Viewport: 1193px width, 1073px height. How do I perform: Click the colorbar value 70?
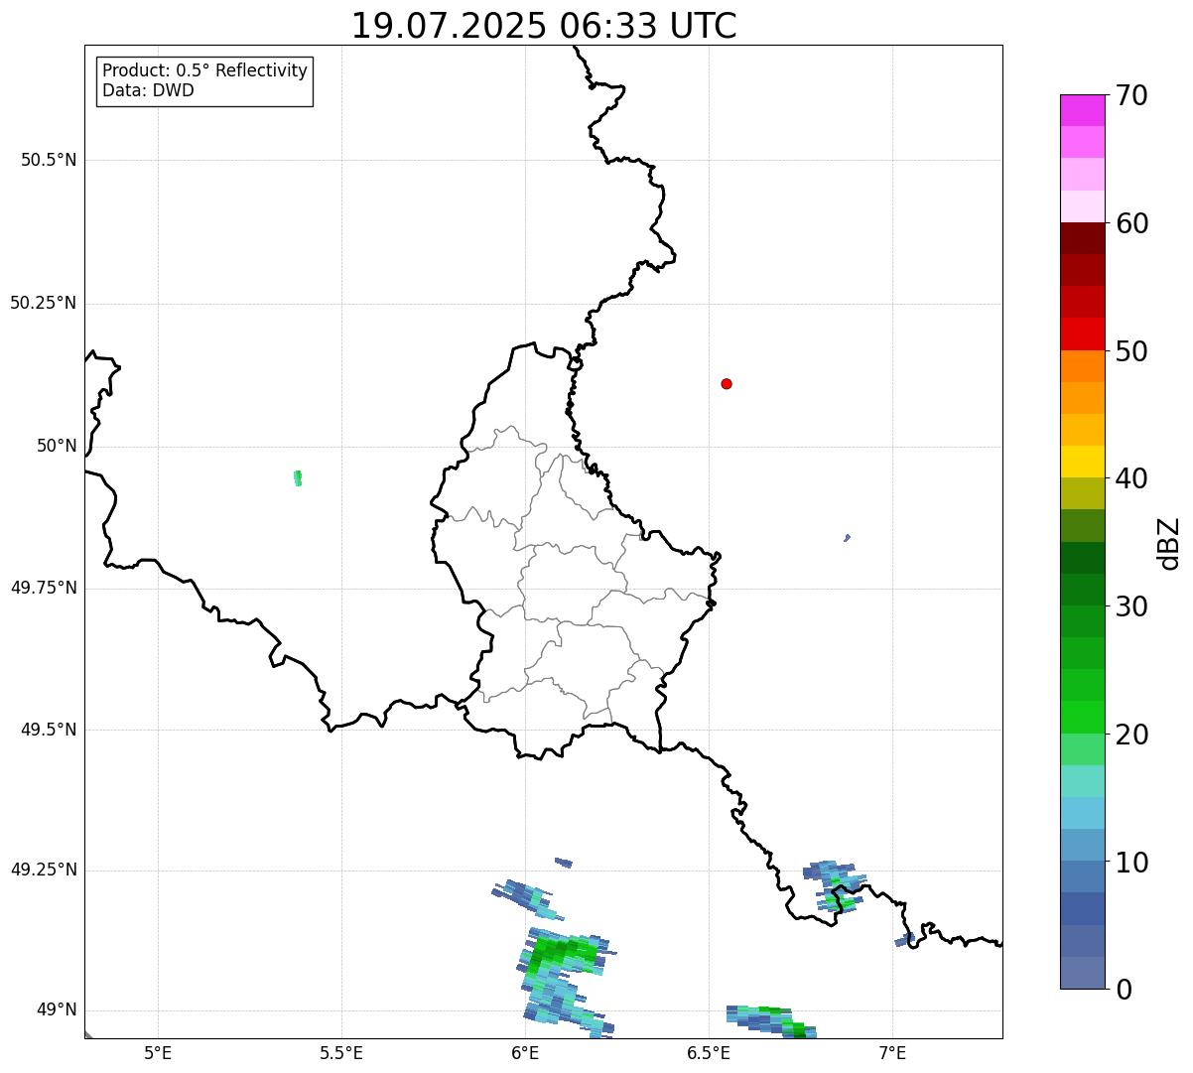1131,95
